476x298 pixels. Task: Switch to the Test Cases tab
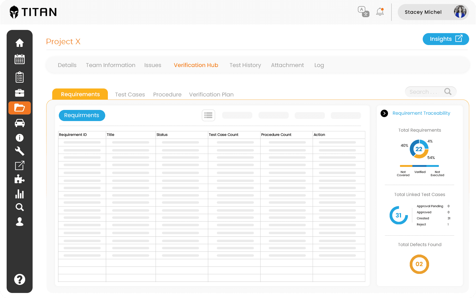130,94
